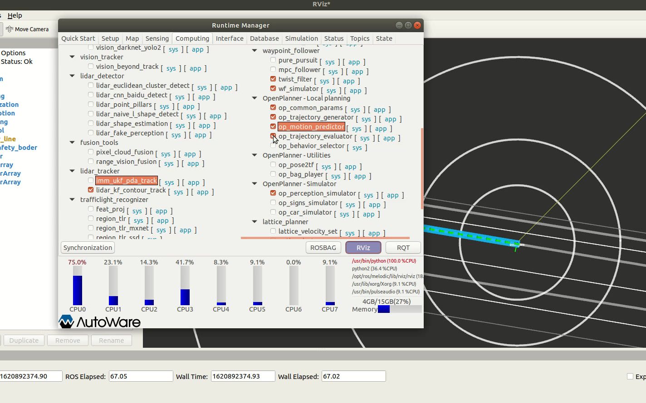Collapse the waypoint_follower group
Viewport: 646px width, 403px height.
coord(254,50)
